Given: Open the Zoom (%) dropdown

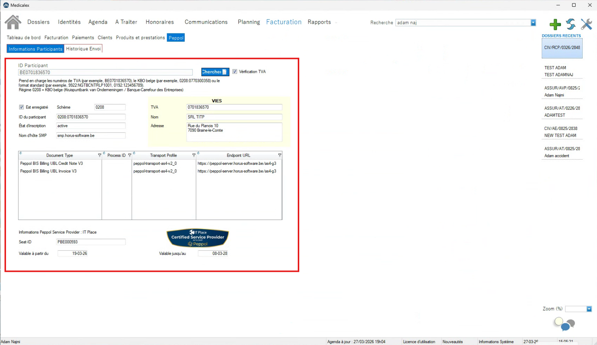Looking at the screenshot, I should click(x=589, y=309).
